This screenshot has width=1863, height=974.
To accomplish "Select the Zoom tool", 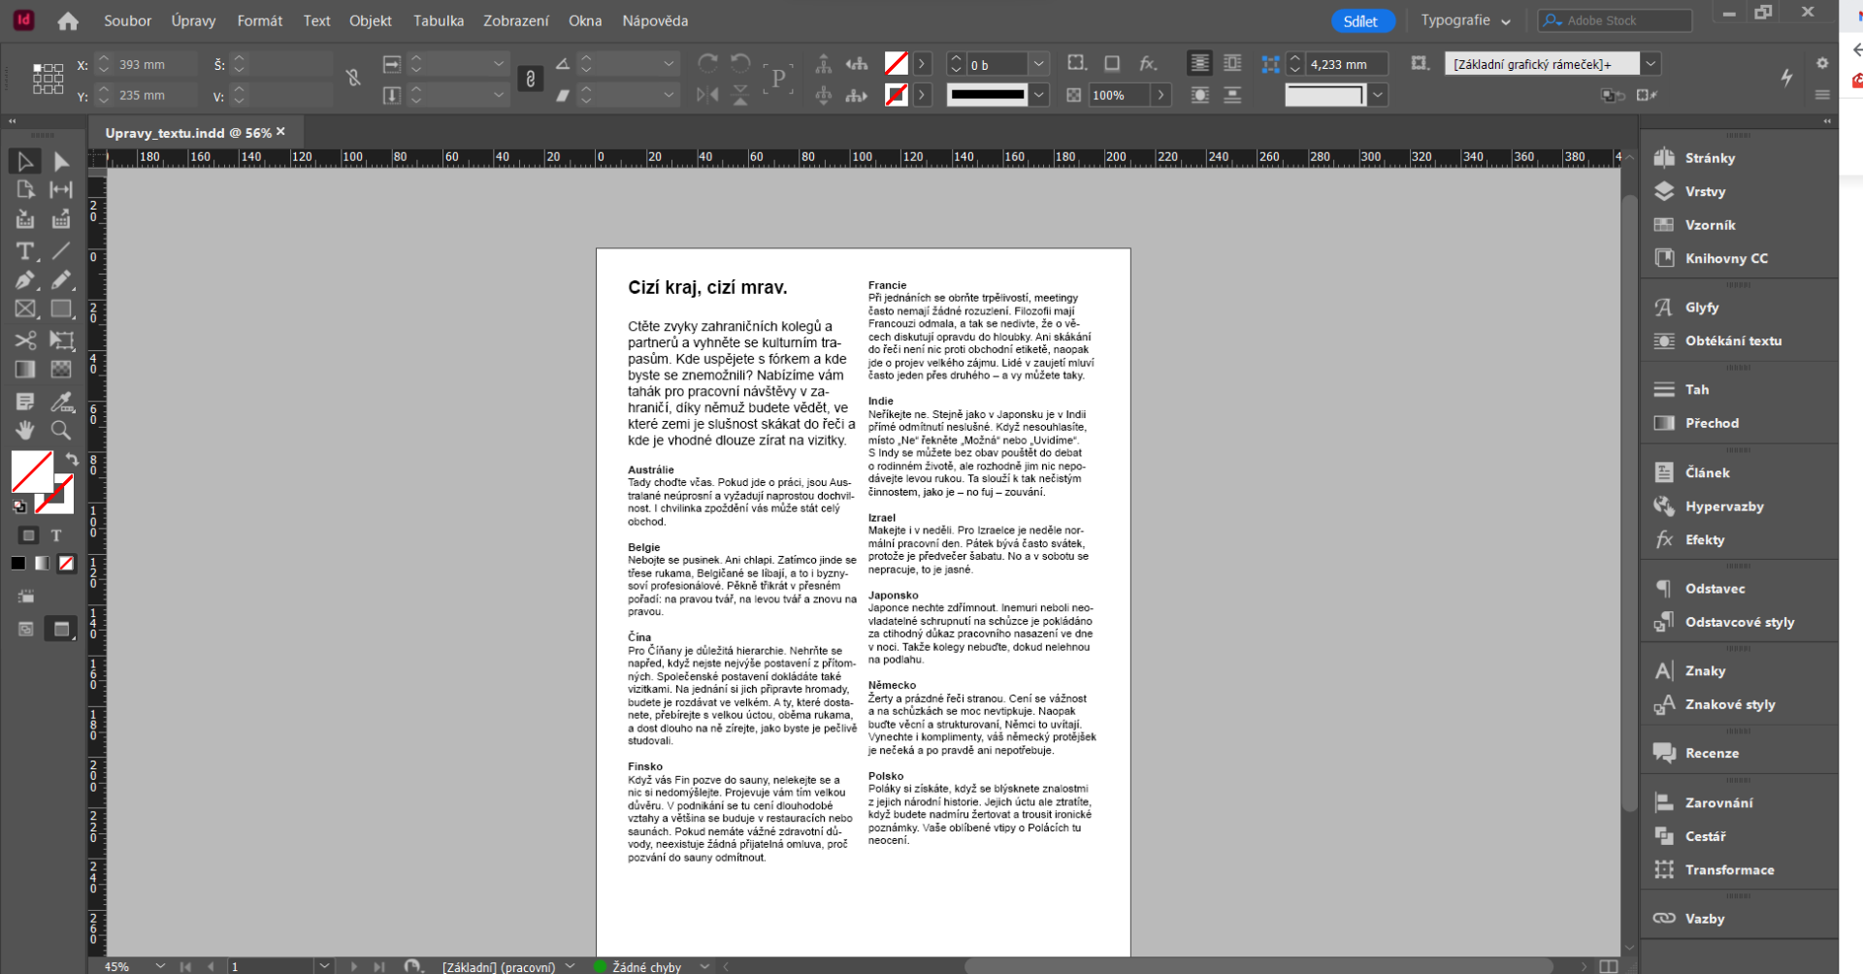I will [60, 431].
